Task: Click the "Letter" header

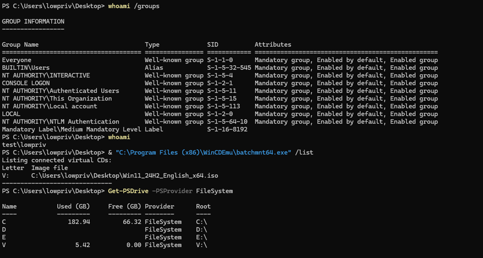Action: (x=13, y=168)
